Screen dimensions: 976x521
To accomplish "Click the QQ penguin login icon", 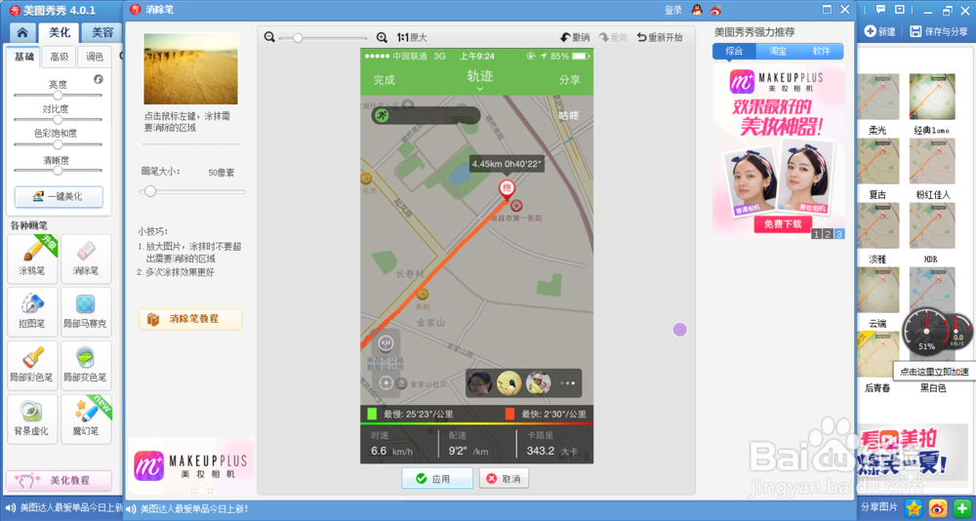I will click(696, 10).
